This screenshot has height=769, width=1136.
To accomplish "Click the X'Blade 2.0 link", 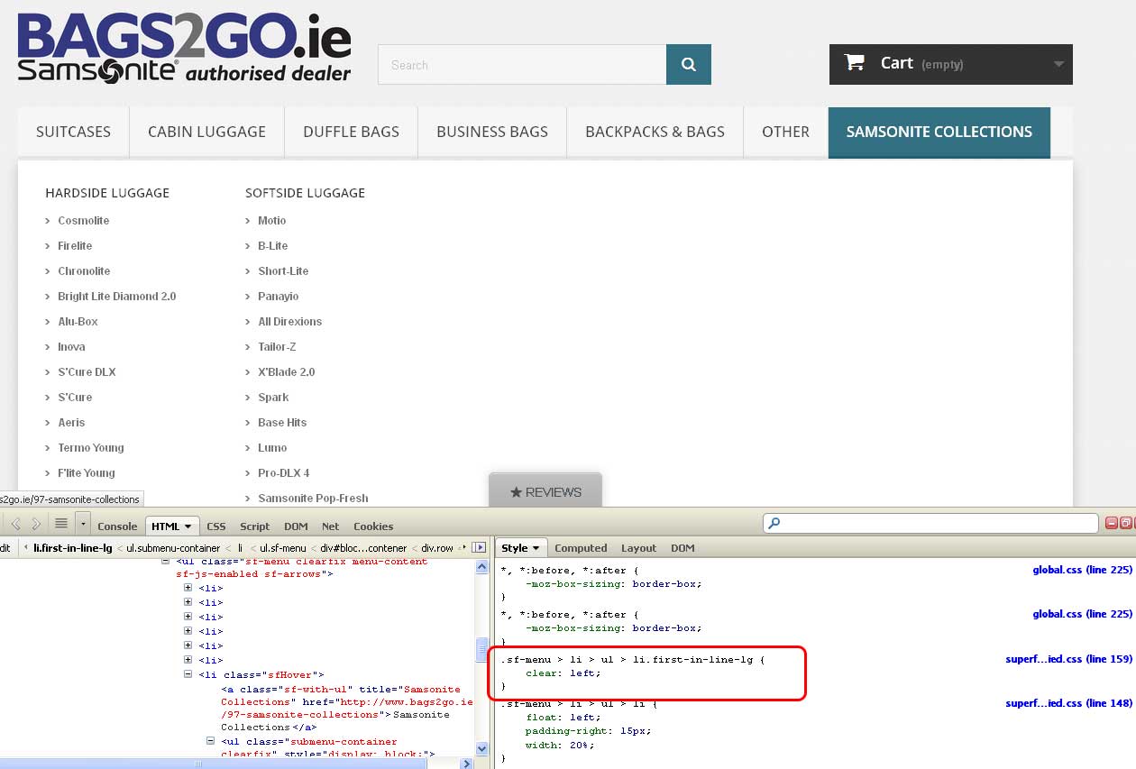I will point(287,371).
